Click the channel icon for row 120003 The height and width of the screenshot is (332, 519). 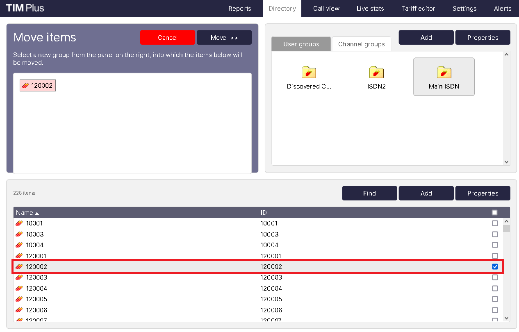point(19,277)
